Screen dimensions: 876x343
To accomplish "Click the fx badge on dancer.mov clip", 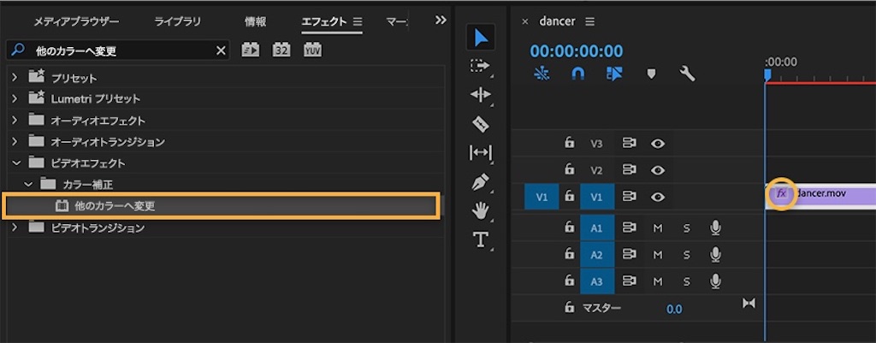I will [781, 194].
